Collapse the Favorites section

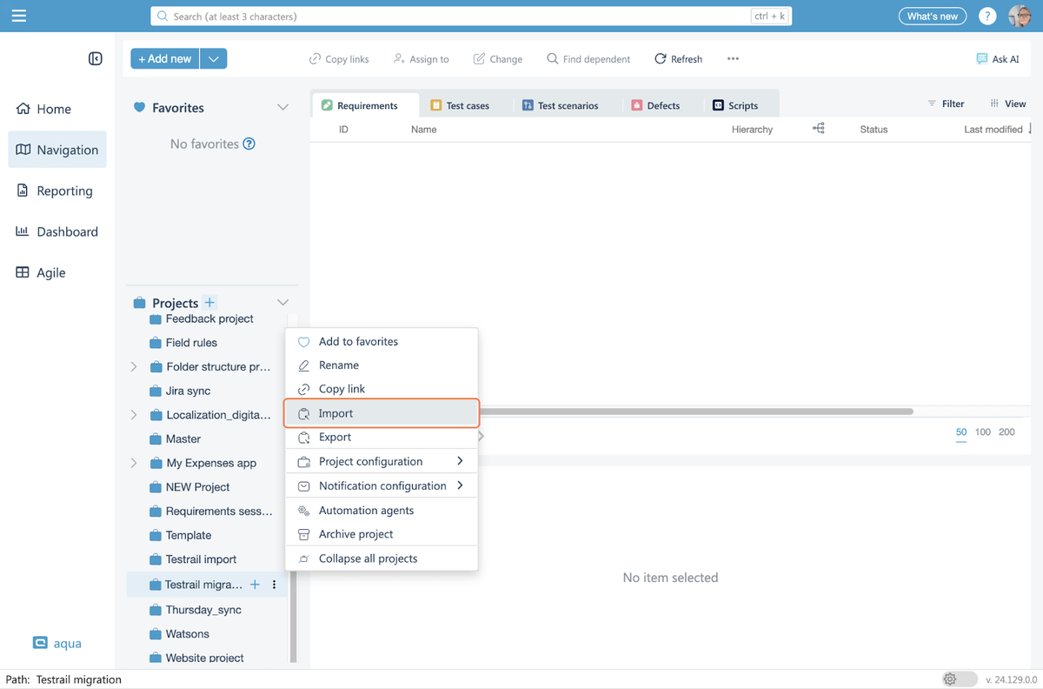pyautogui.click(x=282, y=108)
